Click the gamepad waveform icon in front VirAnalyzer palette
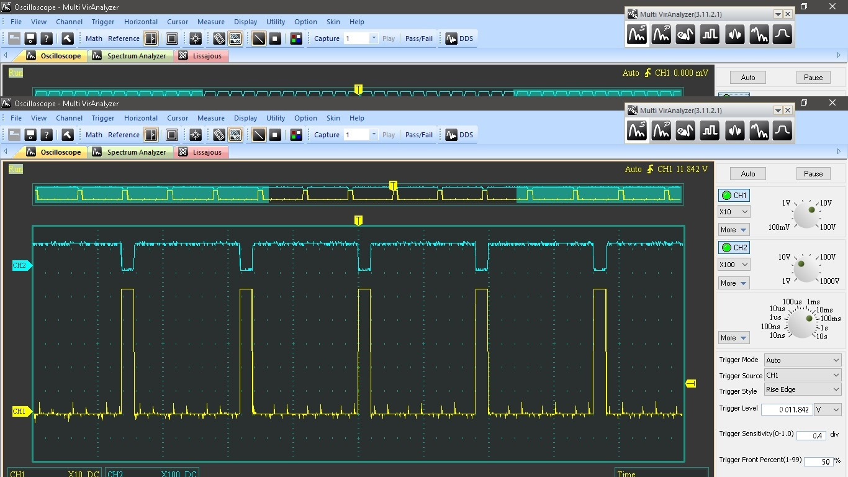 [x=685, y=130]
